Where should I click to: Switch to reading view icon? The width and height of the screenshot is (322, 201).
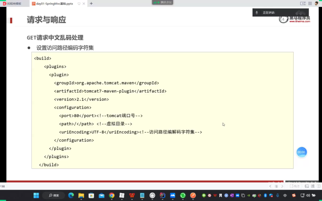pos(319,186)
